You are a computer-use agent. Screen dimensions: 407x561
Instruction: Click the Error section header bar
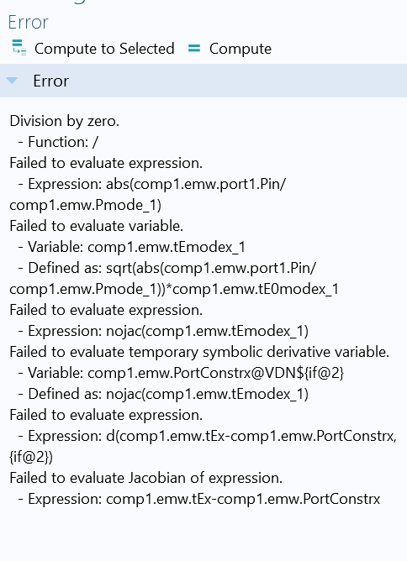[x=203, y=81]
